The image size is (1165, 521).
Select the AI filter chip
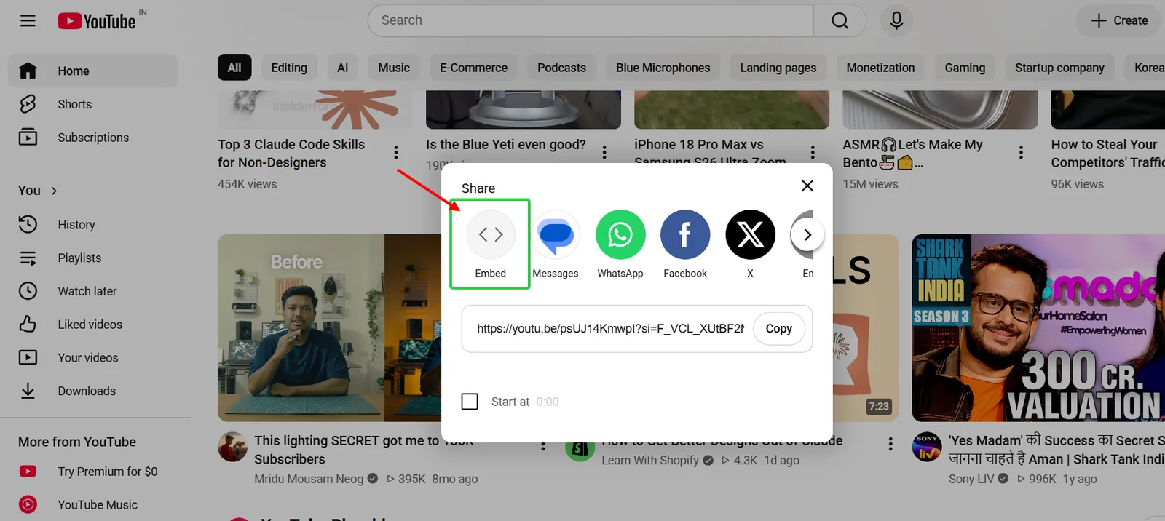(342, 68)
